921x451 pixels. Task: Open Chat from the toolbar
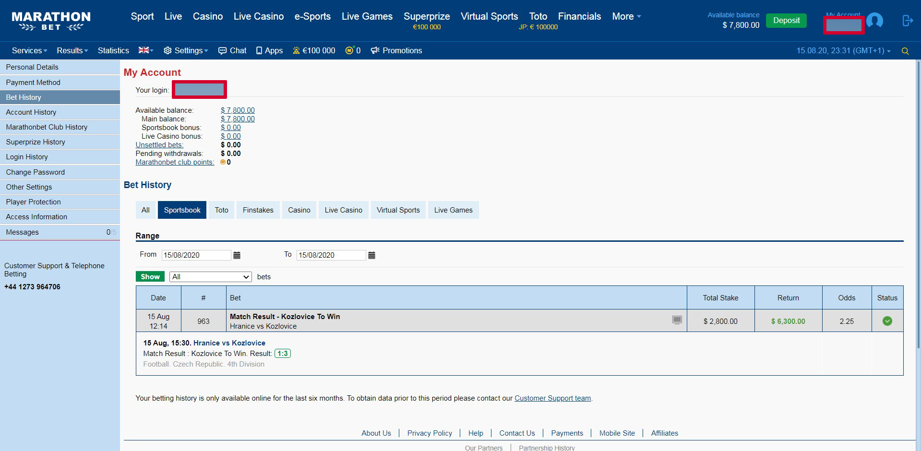tap(232, 50)
